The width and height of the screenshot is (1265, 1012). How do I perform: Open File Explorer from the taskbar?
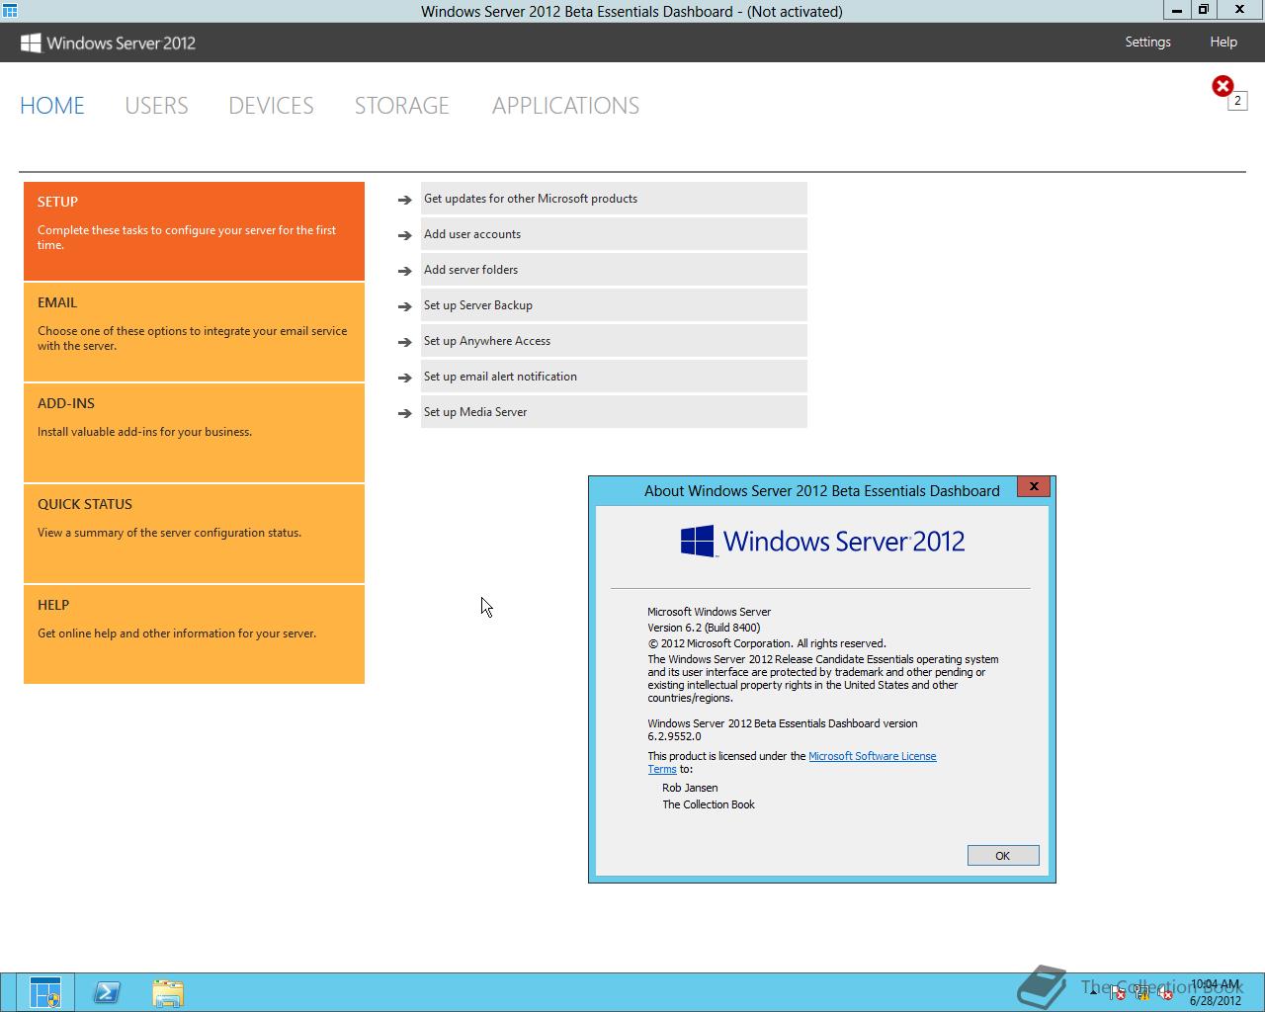point(168,992)
